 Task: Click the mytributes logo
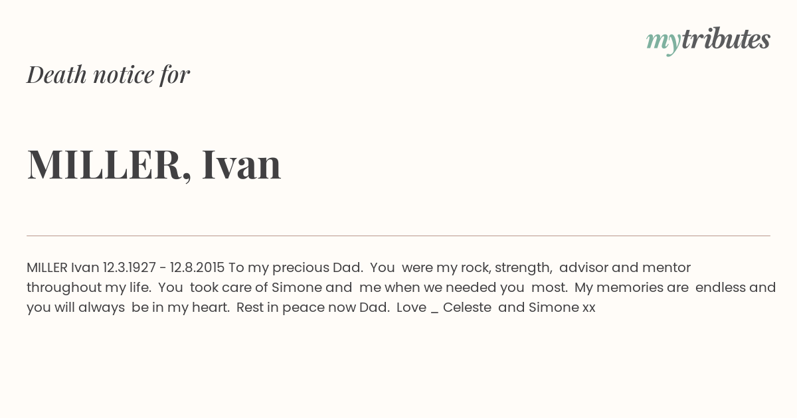[x=708, y=40]
